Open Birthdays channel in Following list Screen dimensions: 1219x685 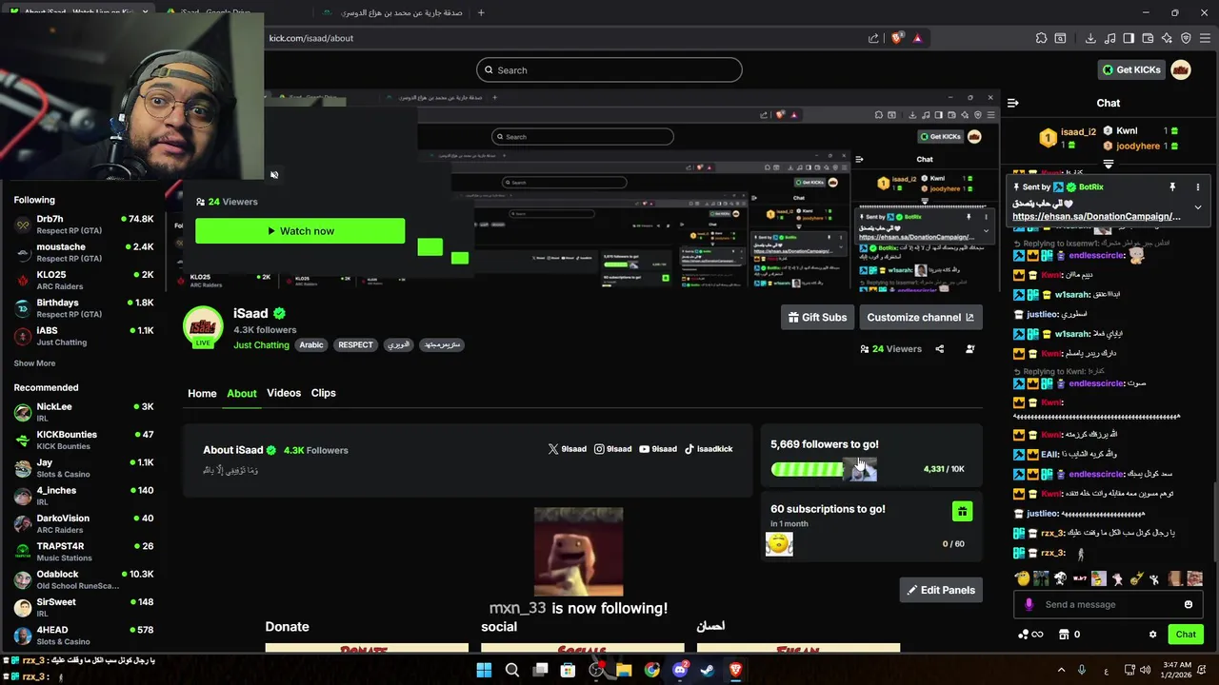pyautogui.click(x=84, y=308)
